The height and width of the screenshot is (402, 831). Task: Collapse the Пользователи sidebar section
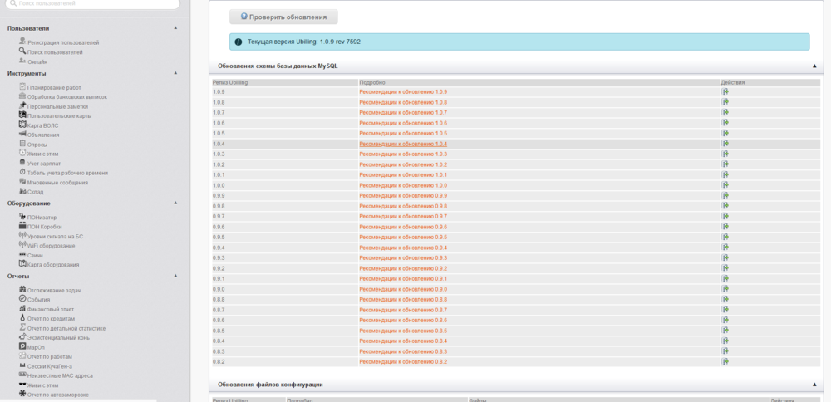click(x=175, y=28)
